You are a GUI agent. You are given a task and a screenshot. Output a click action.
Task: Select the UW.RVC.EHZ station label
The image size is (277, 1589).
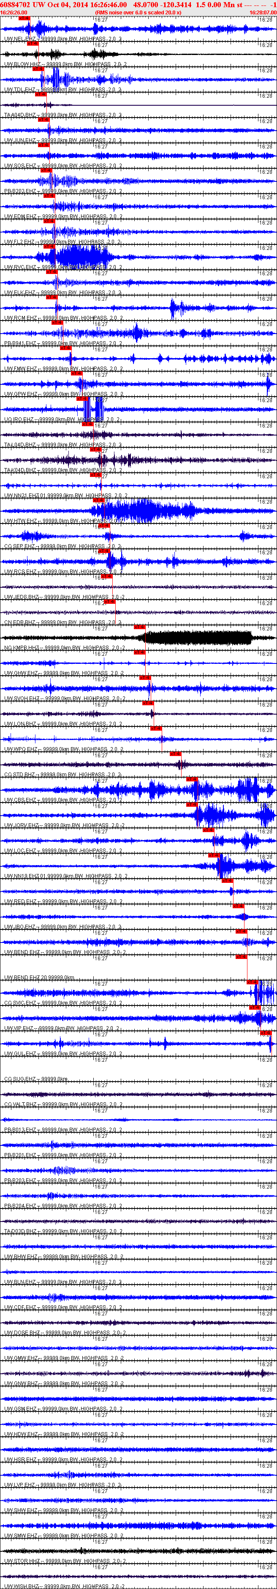tap(62, 267)
